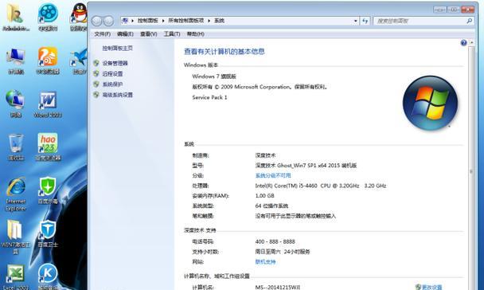This screenshot has width=484, height=290.
Task: Select the 2009 Microsoft Corporation copyright line
Action: coord(260,87)
